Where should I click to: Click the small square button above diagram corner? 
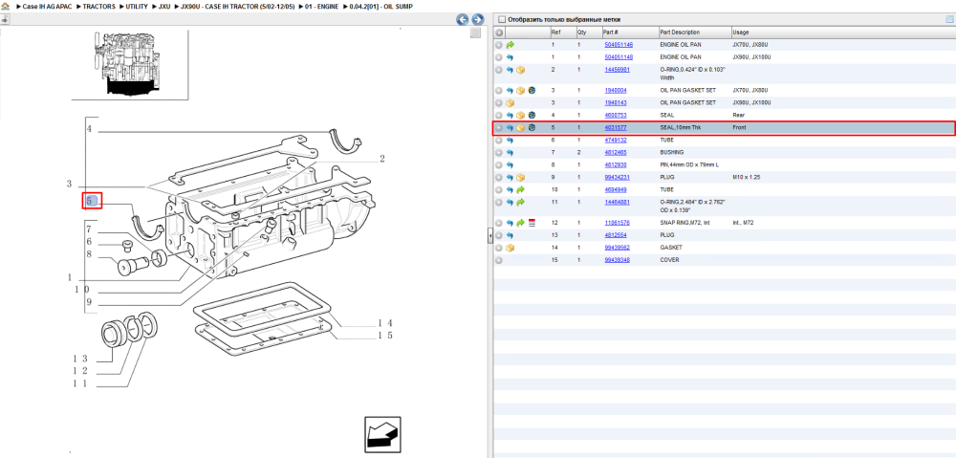point(475,33)
